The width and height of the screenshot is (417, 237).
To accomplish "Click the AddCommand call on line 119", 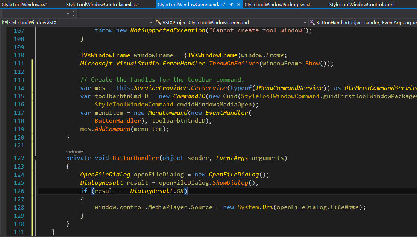I will coord(112,129).
